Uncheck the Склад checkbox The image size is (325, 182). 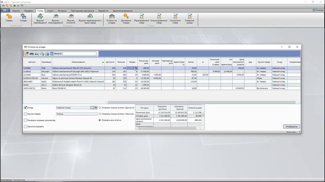[25, 108]
